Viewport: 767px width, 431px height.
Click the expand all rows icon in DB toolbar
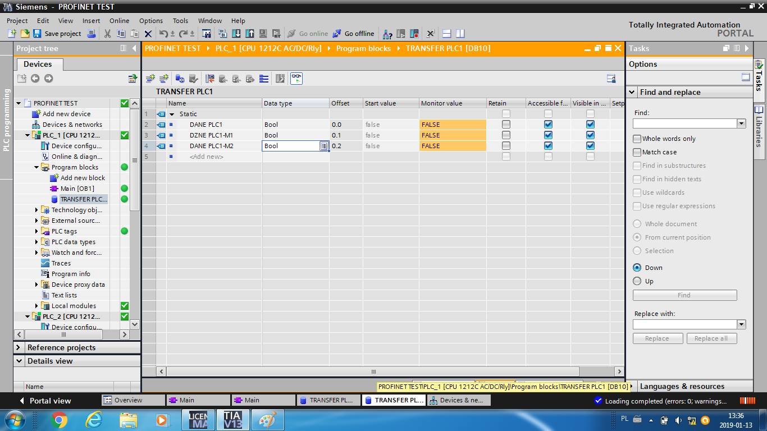click(x=264, y=79)
